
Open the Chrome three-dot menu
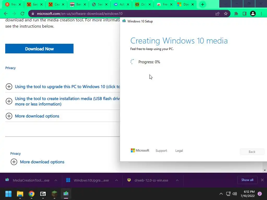pos(261,14)
